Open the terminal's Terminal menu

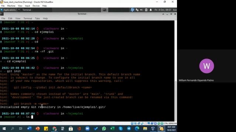(x=28, y=19)
